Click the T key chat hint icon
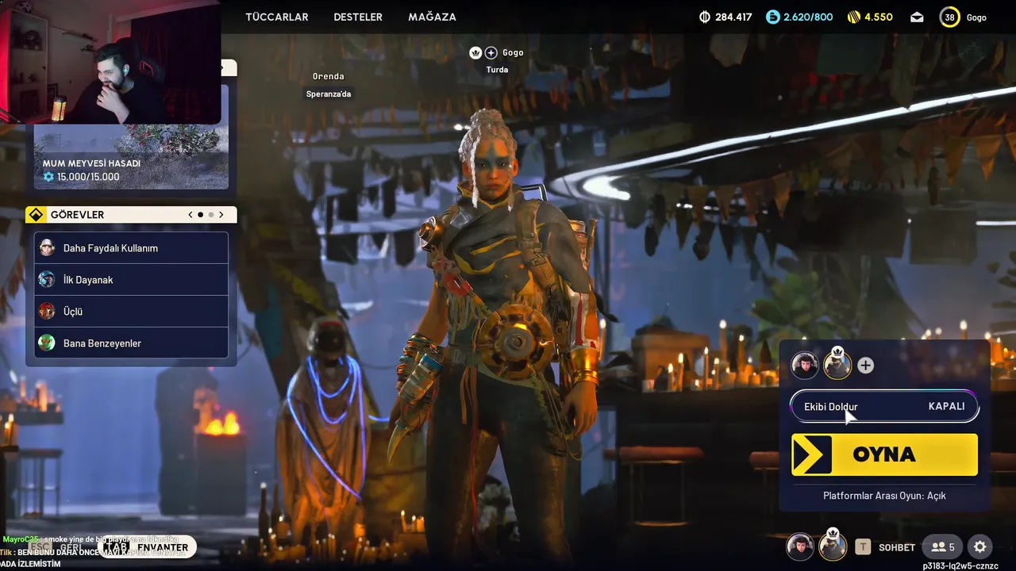The image size is (1016, 571). click(x=863, y=546)
